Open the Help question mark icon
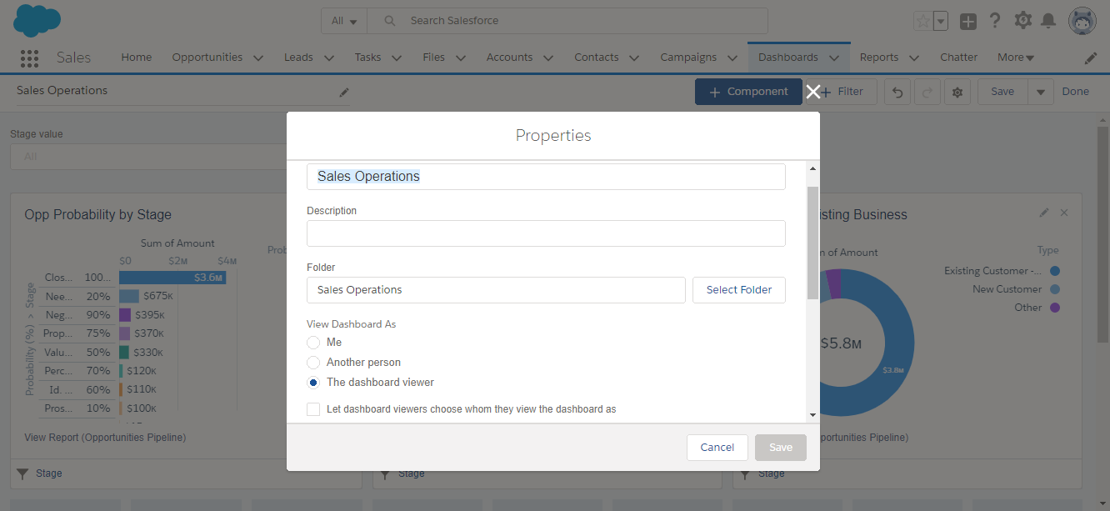This screenshot has height=511, width=1110. tap(994, 21)
